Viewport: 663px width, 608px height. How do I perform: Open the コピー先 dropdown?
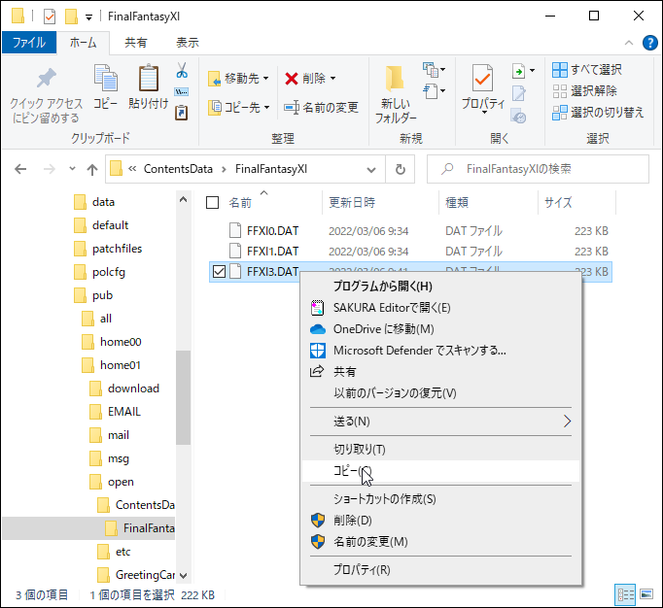(238, 107)
